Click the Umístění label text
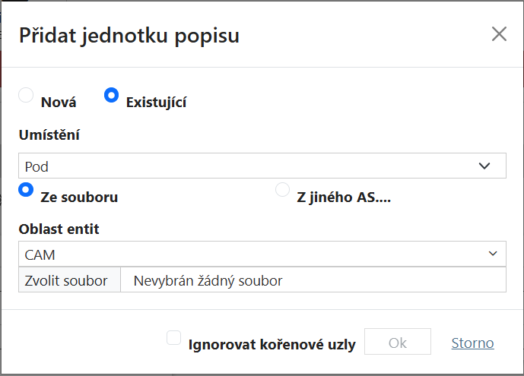 49,135
